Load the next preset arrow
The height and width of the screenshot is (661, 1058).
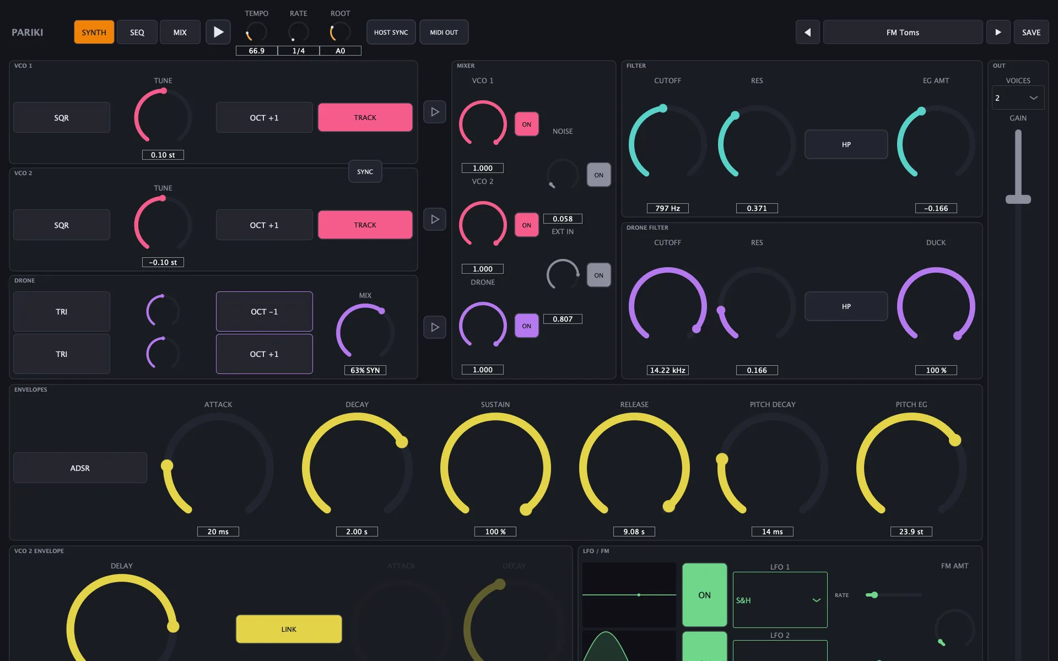coord(998,32)
